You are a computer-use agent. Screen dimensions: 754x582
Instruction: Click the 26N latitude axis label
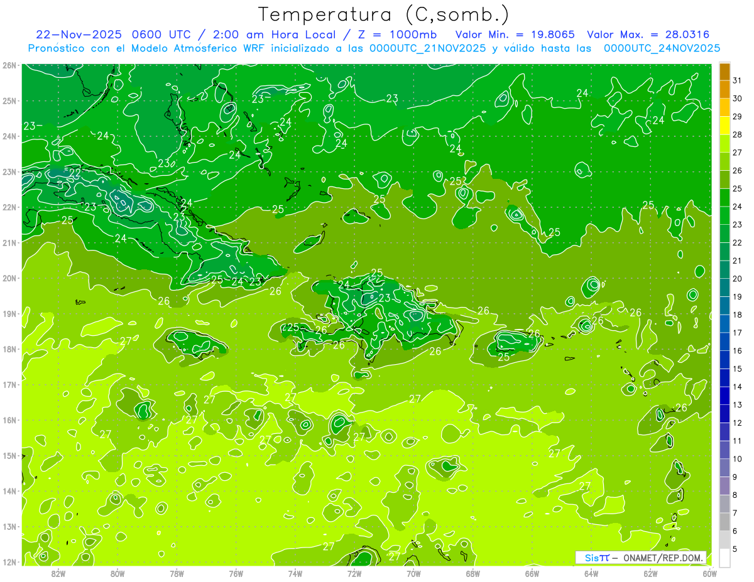(9, 65)
